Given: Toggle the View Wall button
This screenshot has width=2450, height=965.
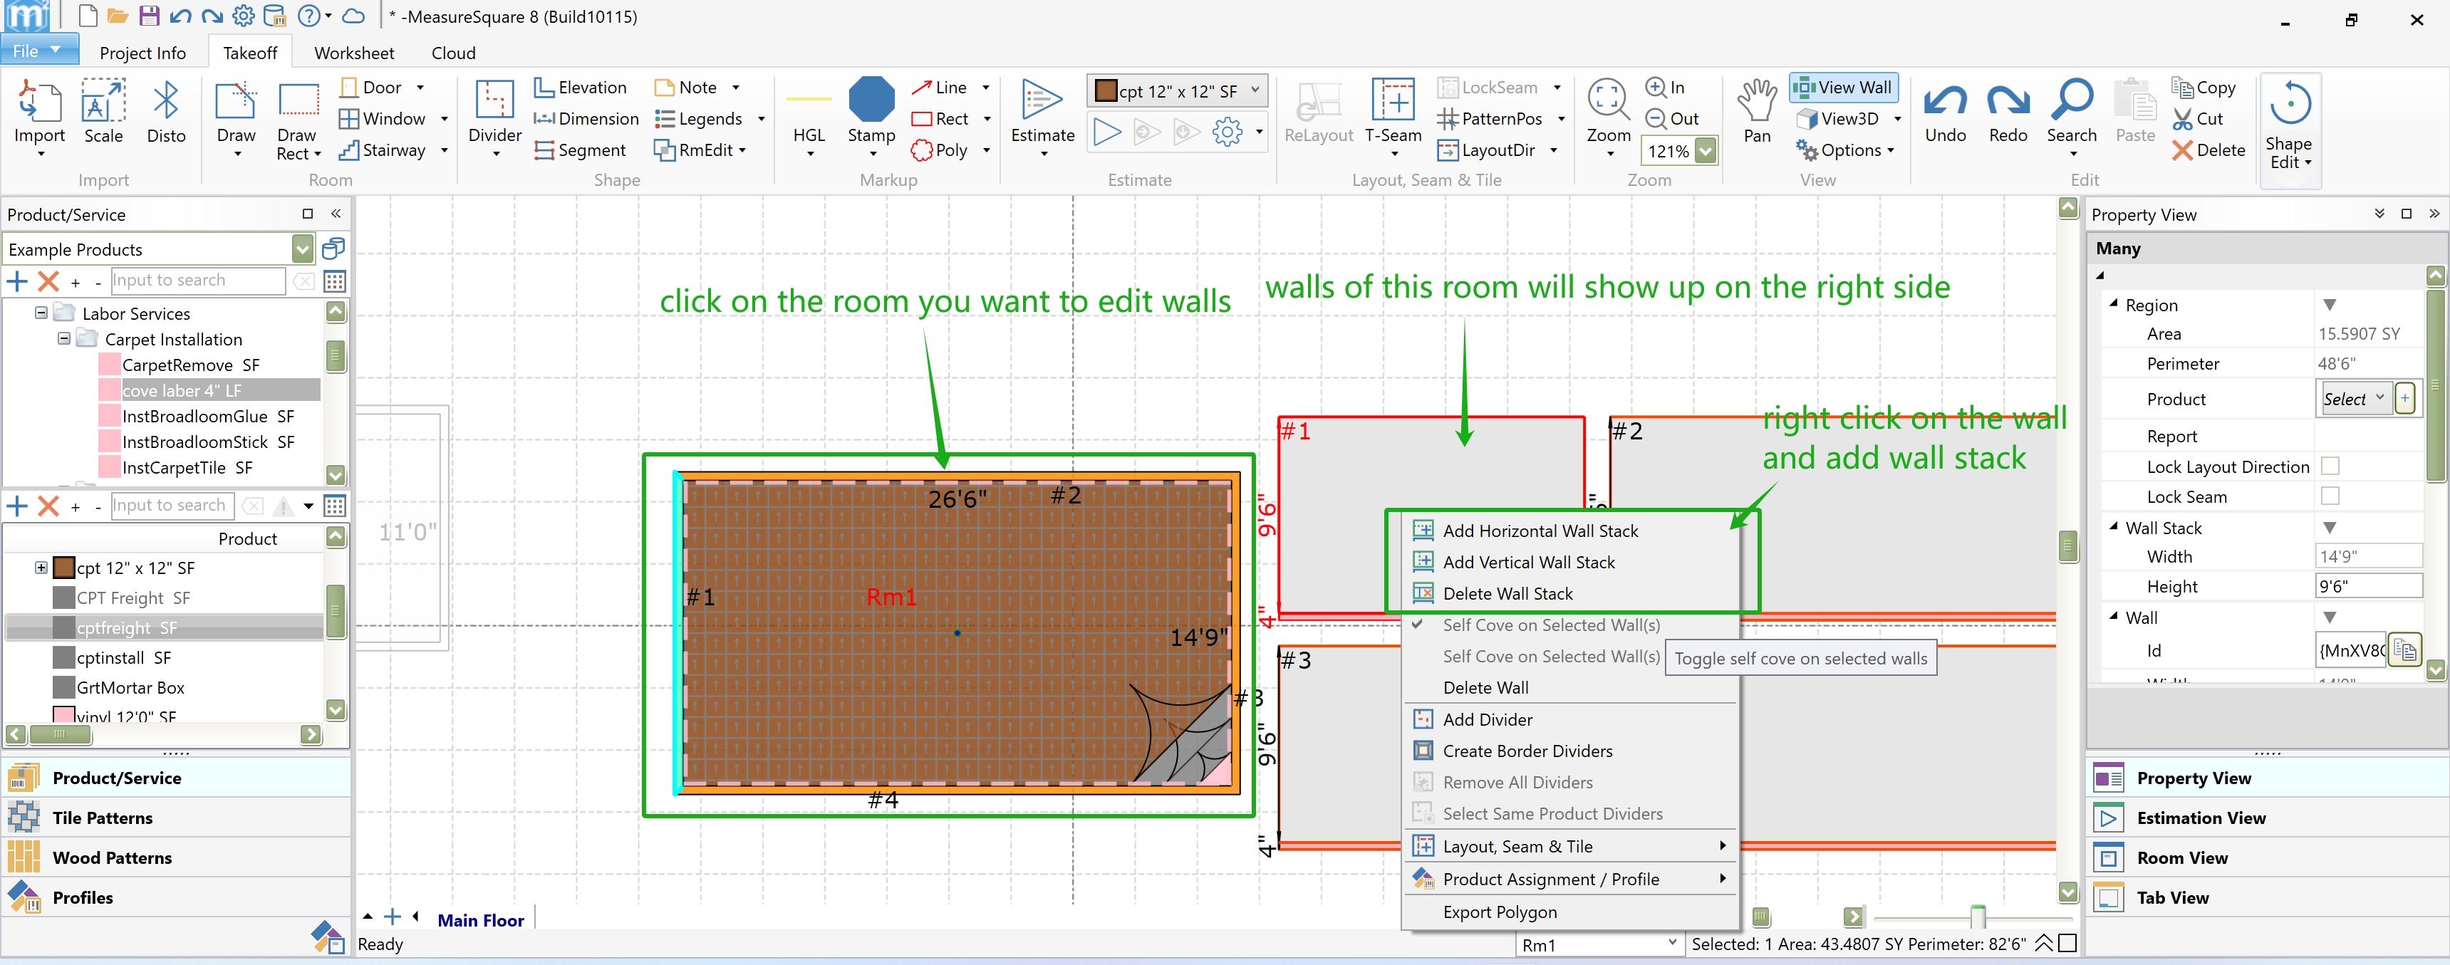Looking at the screenshot, I should (1842, 88).
